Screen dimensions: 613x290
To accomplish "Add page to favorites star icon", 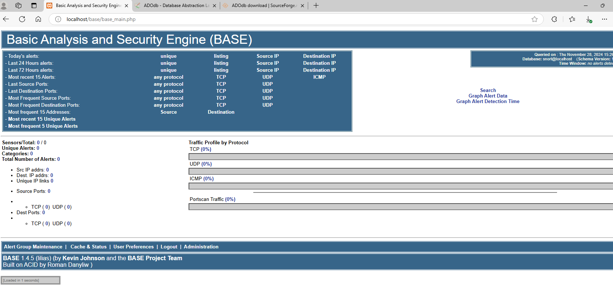I will 535,19.
